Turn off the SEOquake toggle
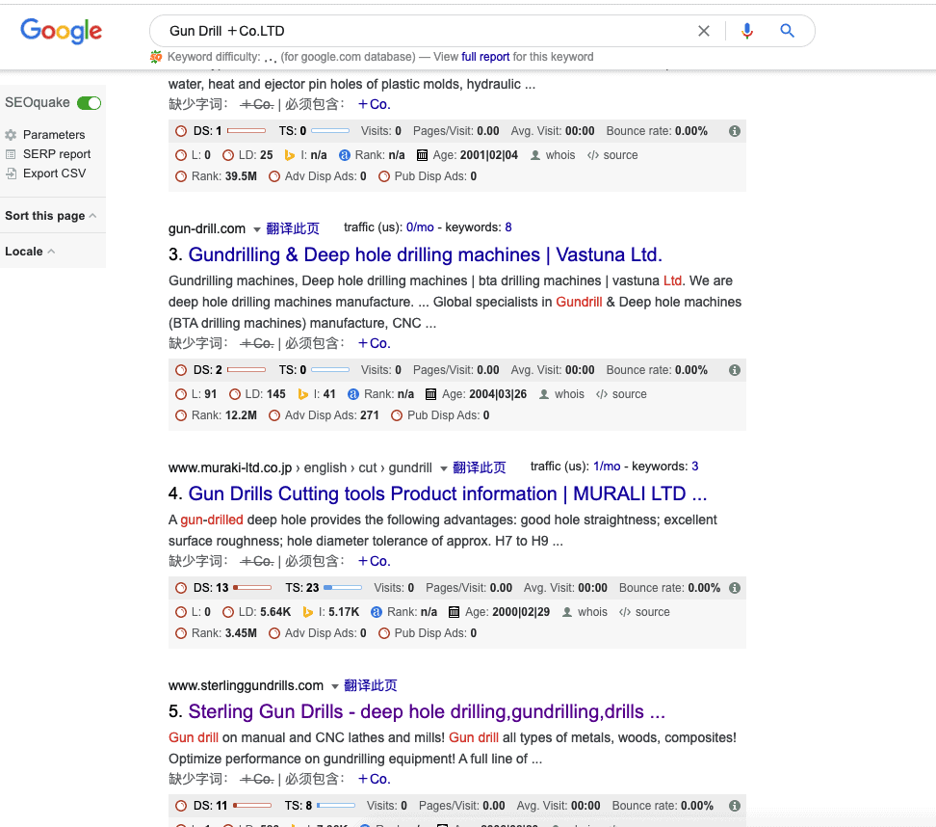Screen dimensions: 936x827 coord(89,103)
